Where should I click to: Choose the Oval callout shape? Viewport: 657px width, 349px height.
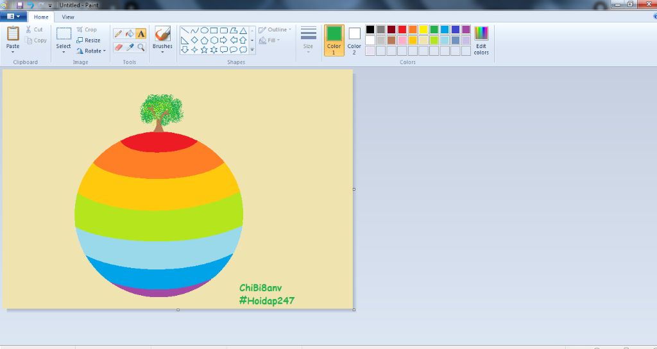click(x=234, y=50)
